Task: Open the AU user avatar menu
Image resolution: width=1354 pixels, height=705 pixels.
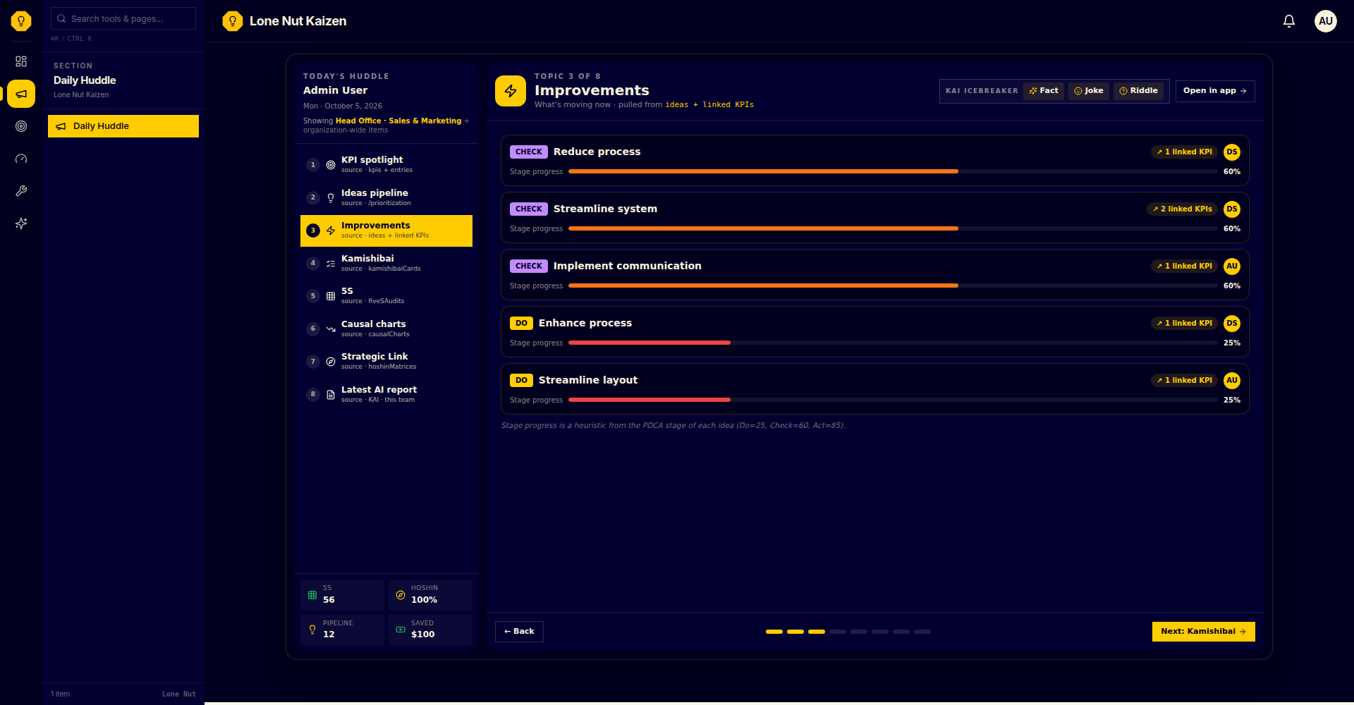Action: click(1326, 21)
